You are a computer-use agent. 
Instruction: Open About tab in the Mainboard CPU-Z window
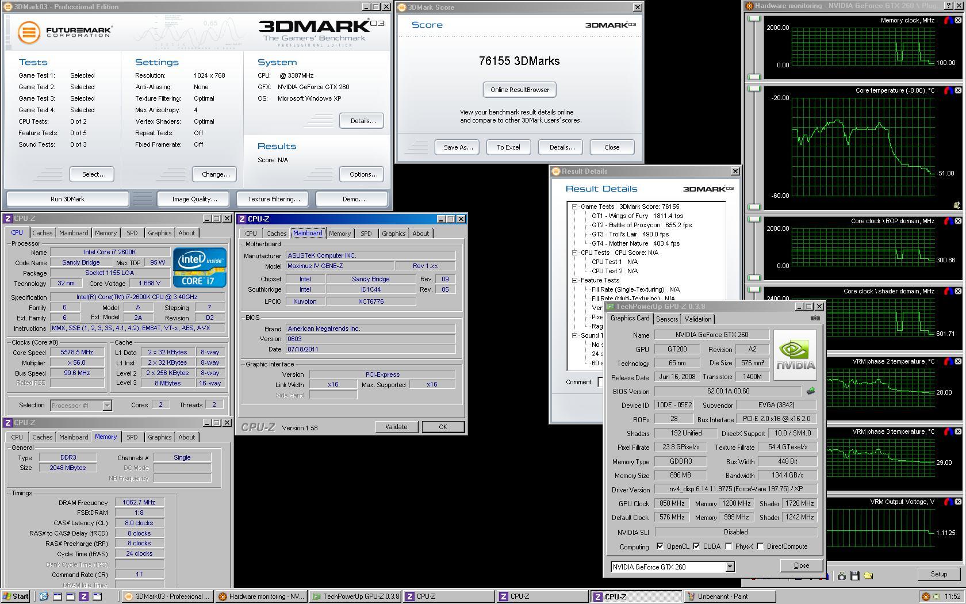click(420, 234)
